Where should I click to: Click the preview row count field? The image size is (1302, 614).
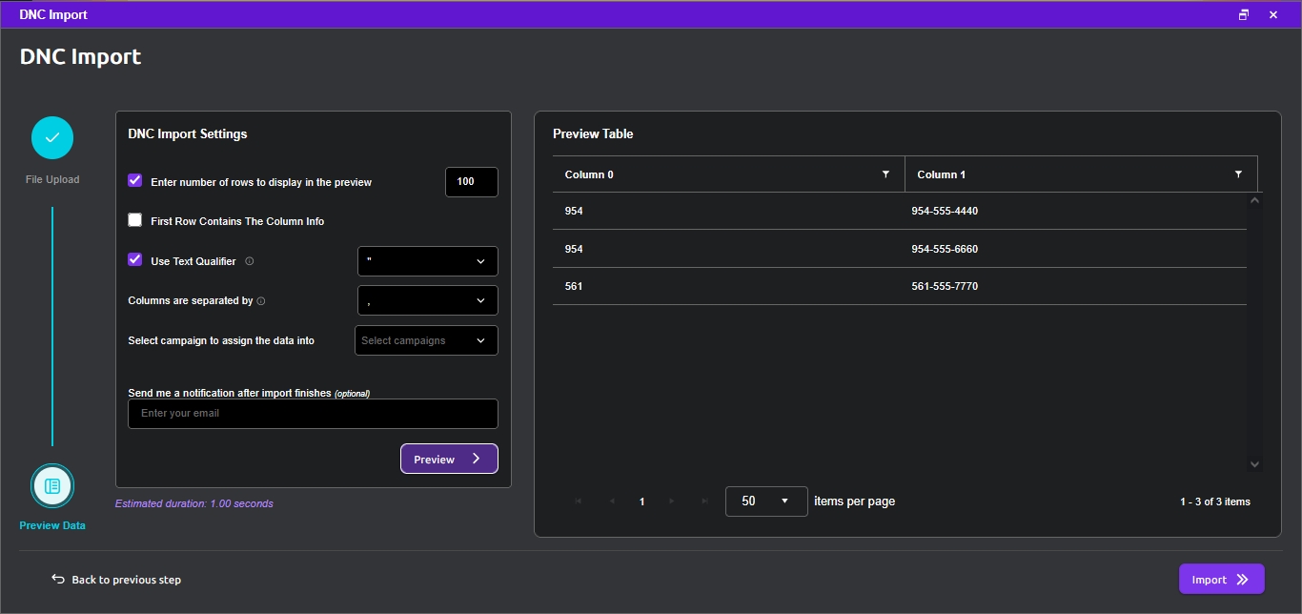tap(472, 182)
